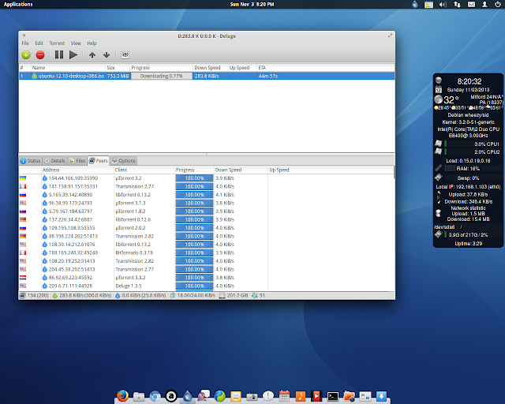Screen dimensions: 505x404
Task: Sort torrents by Progress column header
Action: (161, 68)
